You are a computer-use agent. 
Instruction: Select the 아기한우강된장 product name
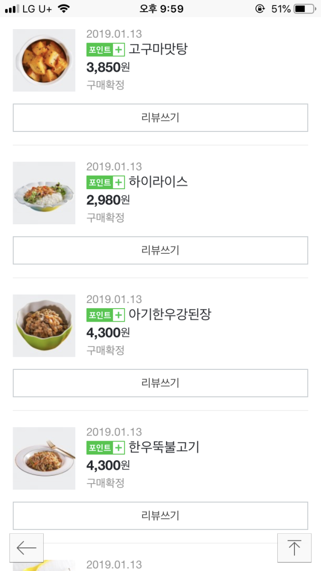click(170, 315)
